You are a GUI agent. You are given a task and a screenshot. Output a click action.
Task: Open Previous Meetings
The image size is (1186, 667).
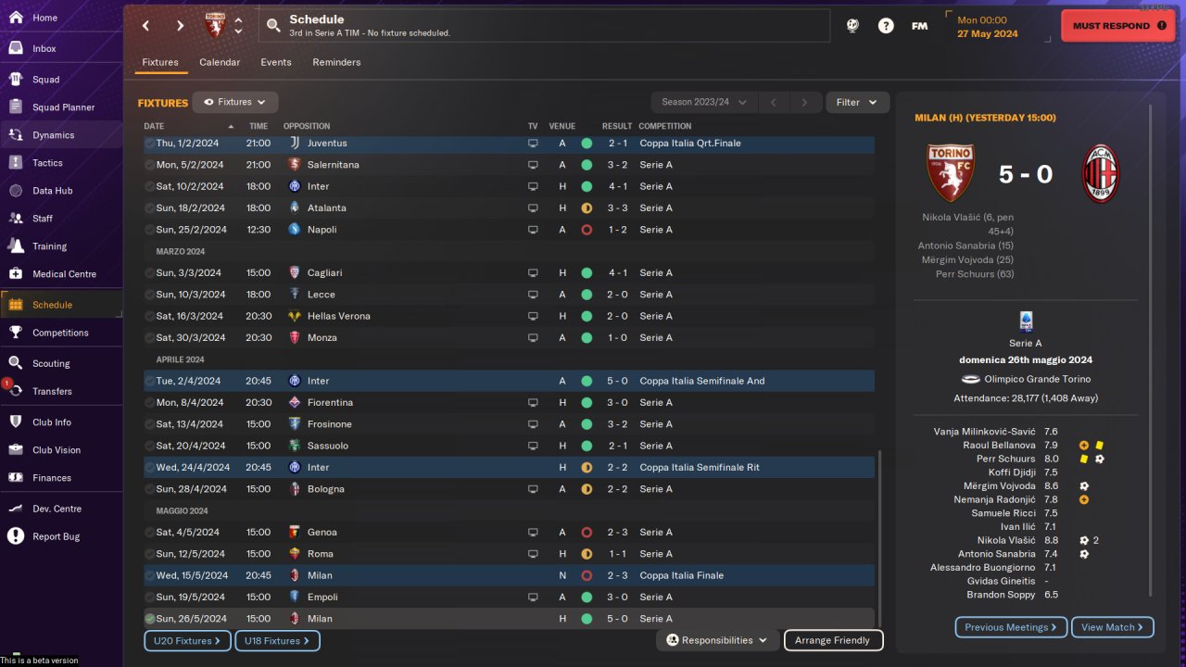(1011, 627)
